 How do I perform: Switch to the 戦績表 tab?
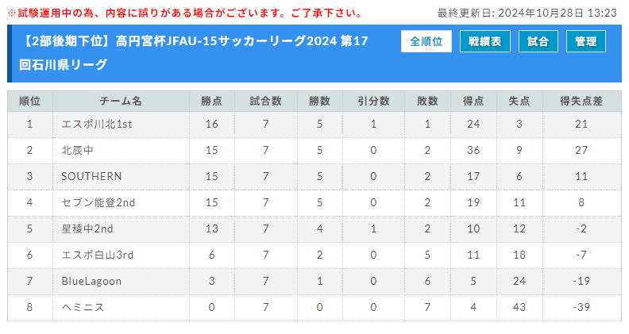[x=485, y=41]
